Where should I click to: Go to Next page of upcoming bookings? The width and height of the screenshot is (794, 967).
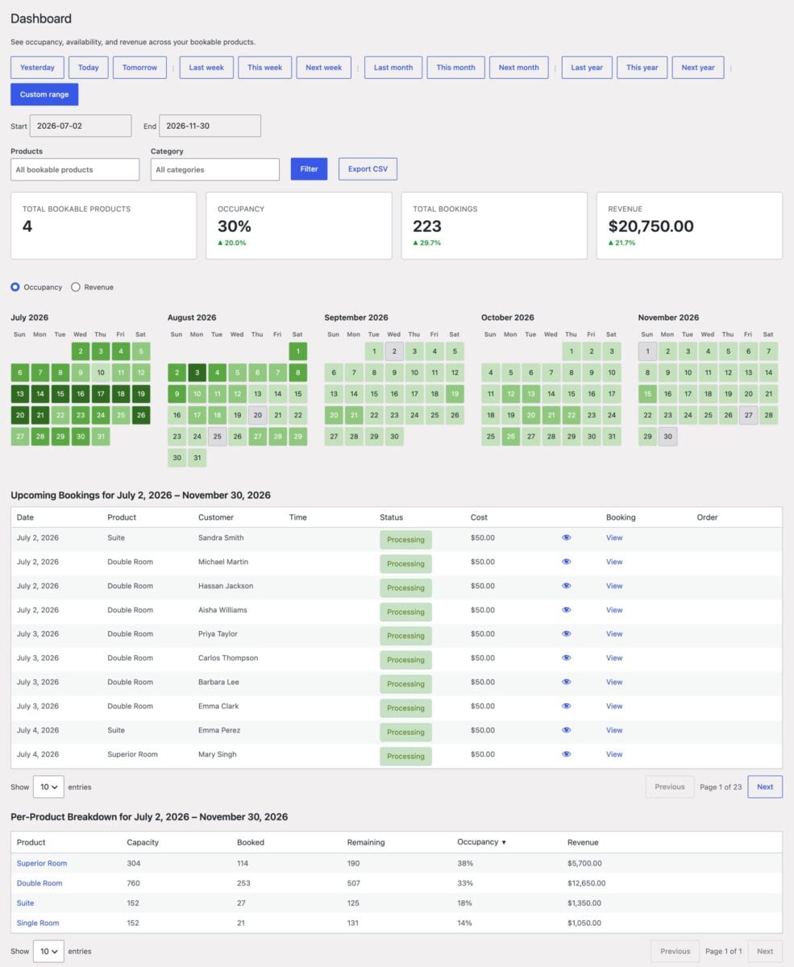[x=765, y=786]
